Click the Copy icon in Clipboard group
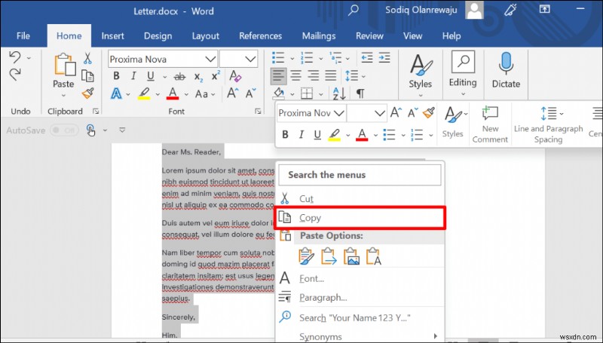This screenshot has height=343, width=603. coord(87,75)
